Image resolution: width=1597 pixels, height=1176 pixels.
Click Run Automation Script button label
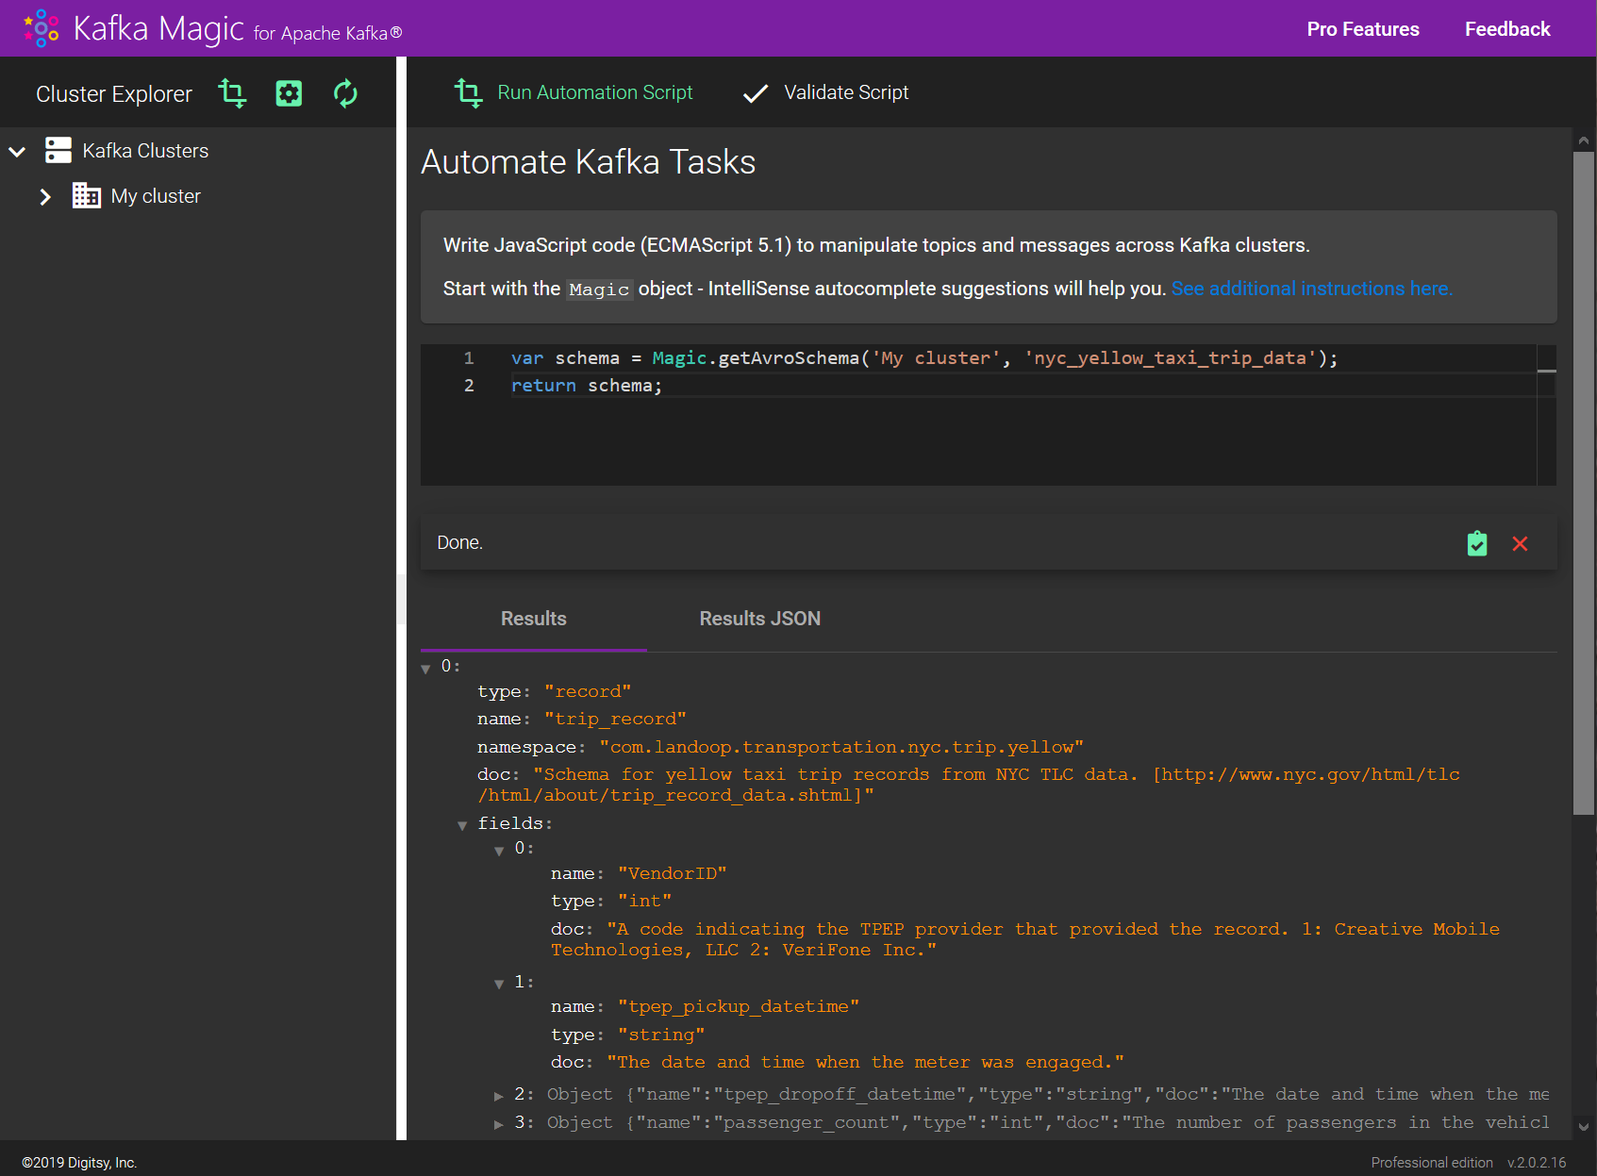[x=595, y=92]
